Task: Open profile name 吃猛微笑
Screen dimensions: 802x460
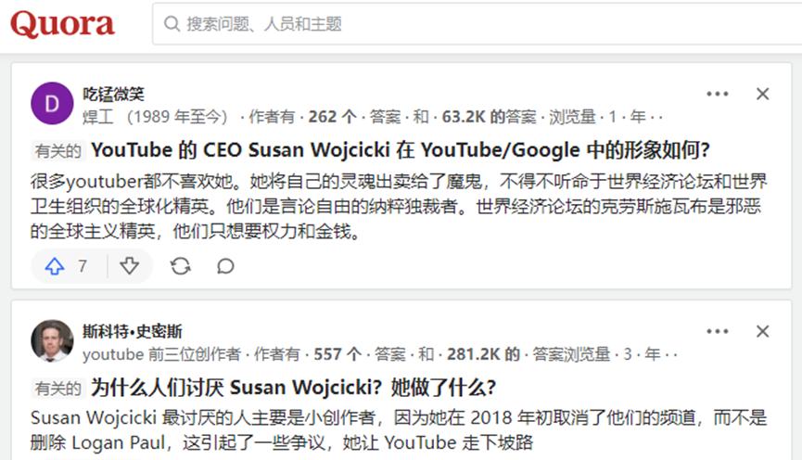Action: (113, 94)
